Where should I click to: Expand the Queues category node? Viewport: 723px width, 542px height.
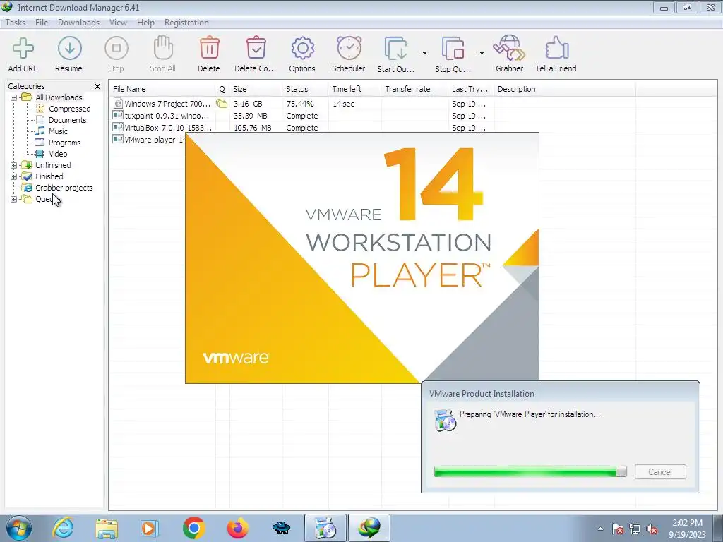[x=14, y=199]
